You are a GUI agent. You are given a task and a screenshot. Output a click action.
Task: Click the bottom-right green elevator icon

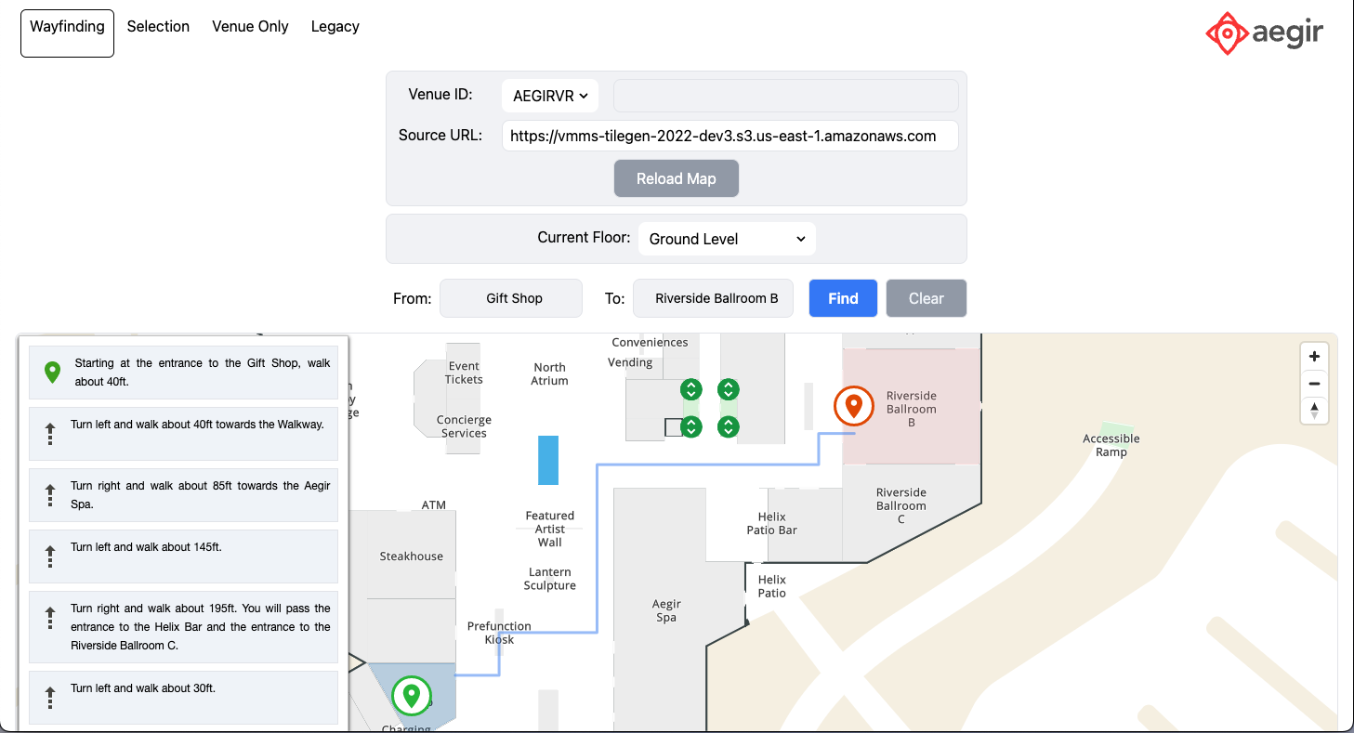[729, 426]
